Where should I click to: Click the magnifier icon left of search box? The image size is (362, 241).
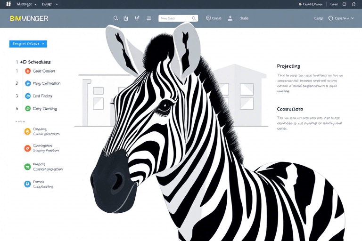tap(116, 18)
